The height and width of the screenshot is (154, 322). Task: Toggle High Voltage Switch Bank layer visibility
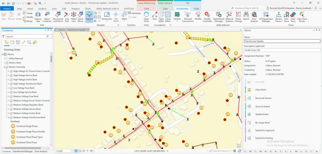(11, 80)
